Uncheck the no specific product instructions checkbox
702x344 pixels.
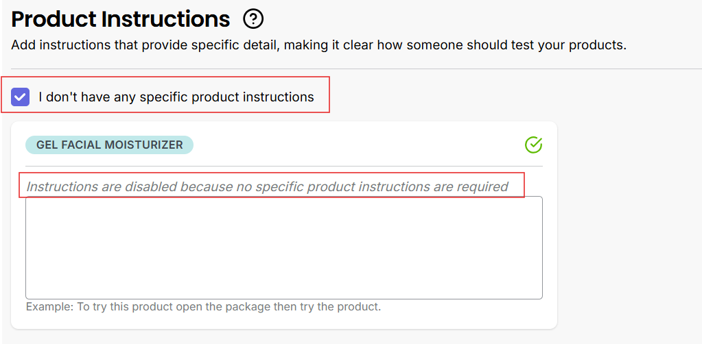(x=21, y=97)
